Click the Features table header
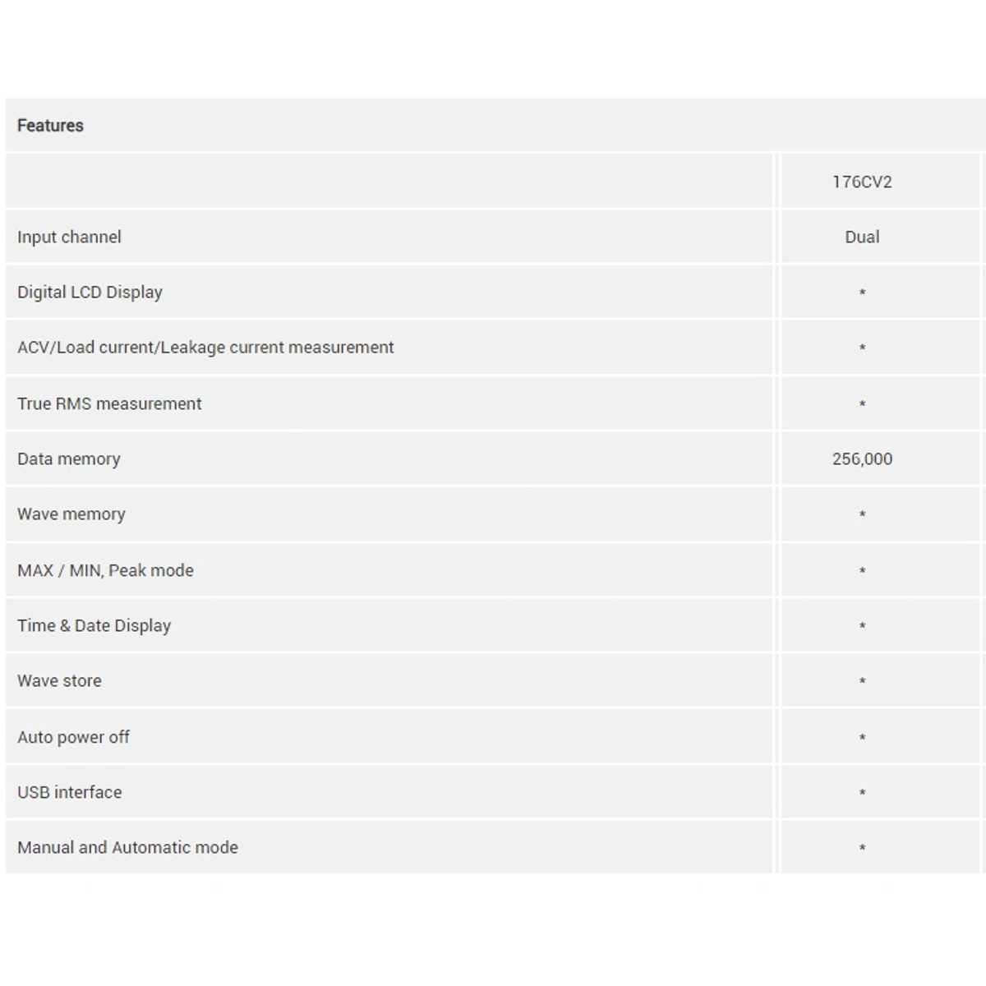This screenshot has height=986, width=986. click(50, 126)
